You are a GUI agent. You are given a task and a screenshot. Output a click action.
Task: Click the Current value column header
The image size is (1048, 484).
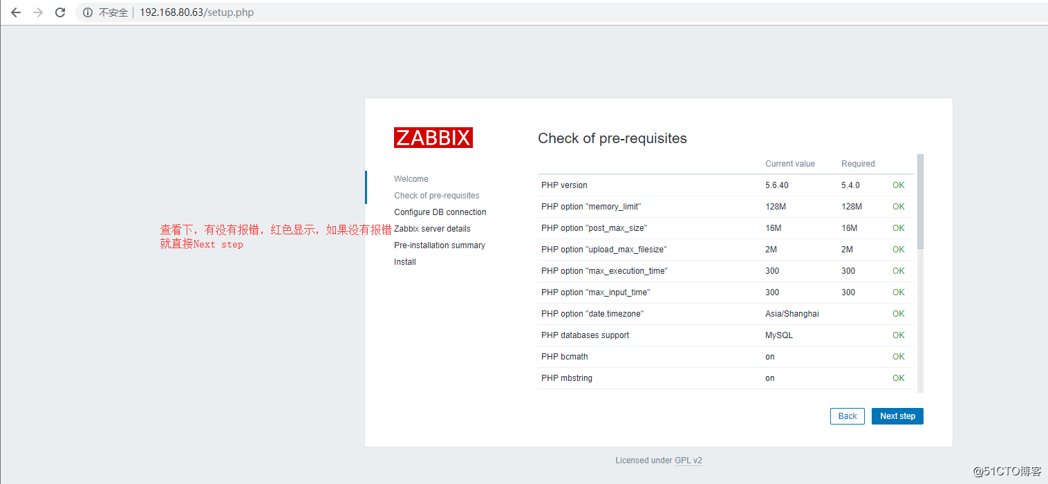[x=790, y=164]
